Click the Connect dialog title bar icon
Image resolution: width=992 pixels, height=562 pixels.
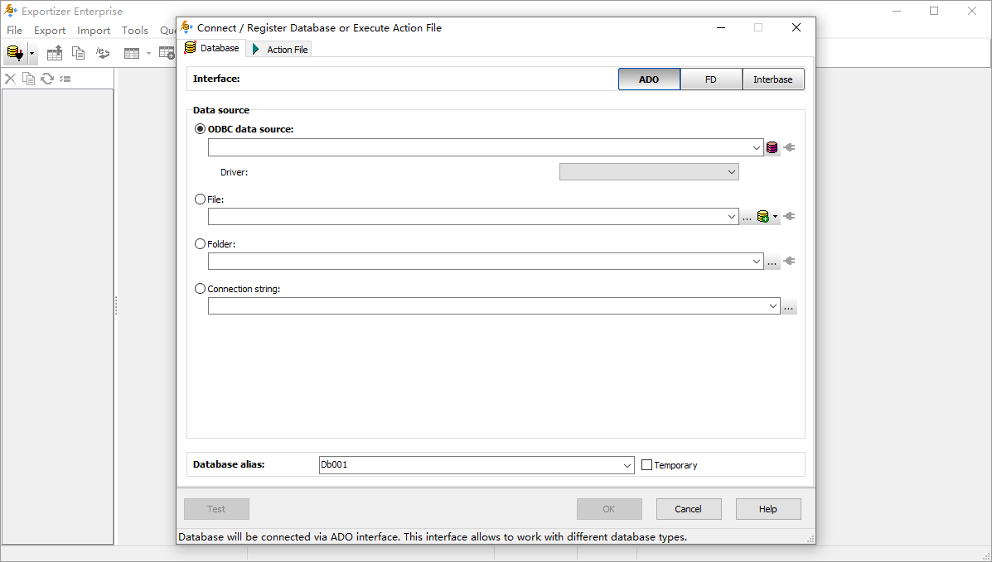[x=186, y=27]
